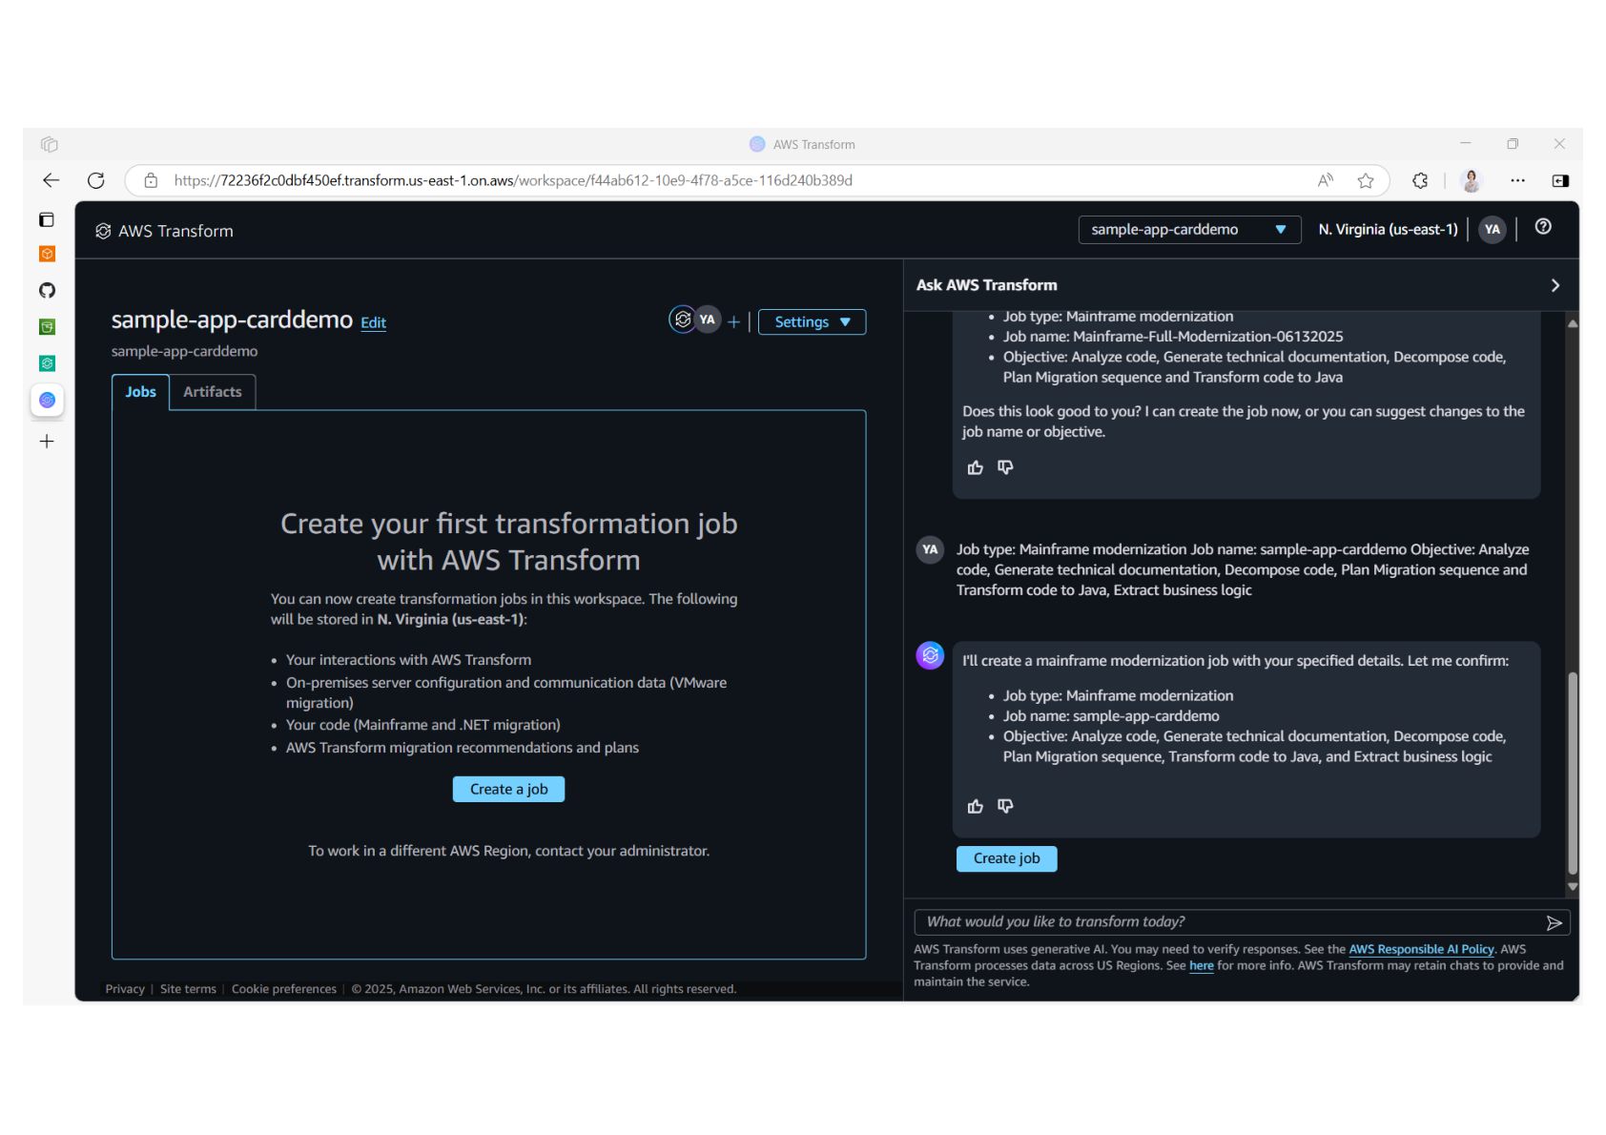Thumbs up the Mainframe-Full-Modernization response
The image size is (1606, 1135).
click(975, 467)
